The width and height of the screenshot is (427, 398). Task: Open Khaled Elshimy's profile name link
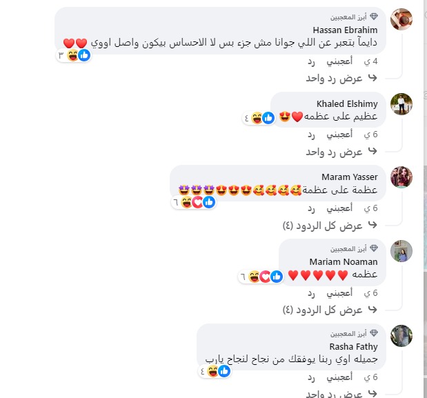click(347, 103)
